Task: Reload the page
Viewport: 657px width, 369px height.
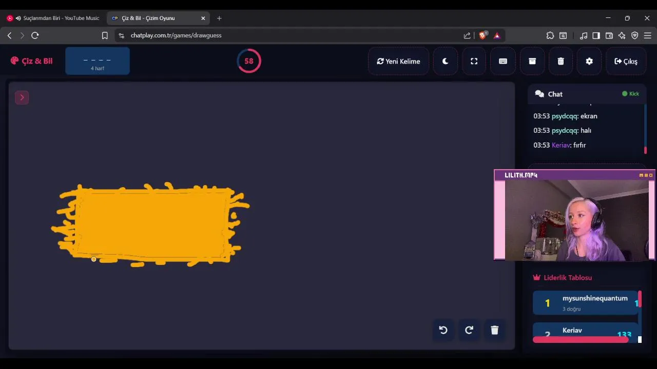Action: click(35, 35)
